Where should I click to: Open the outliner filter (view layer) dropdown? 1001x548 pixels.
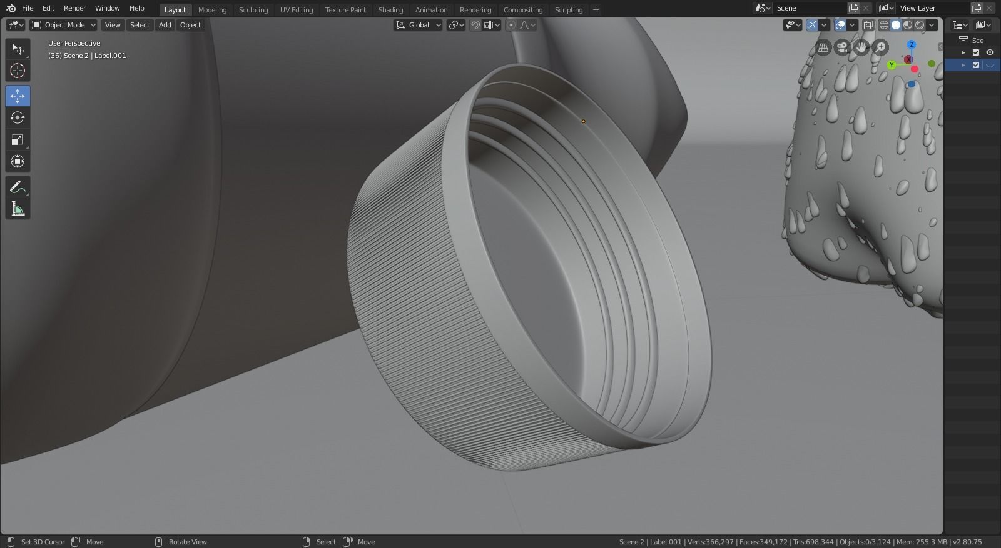click(983, 25)
